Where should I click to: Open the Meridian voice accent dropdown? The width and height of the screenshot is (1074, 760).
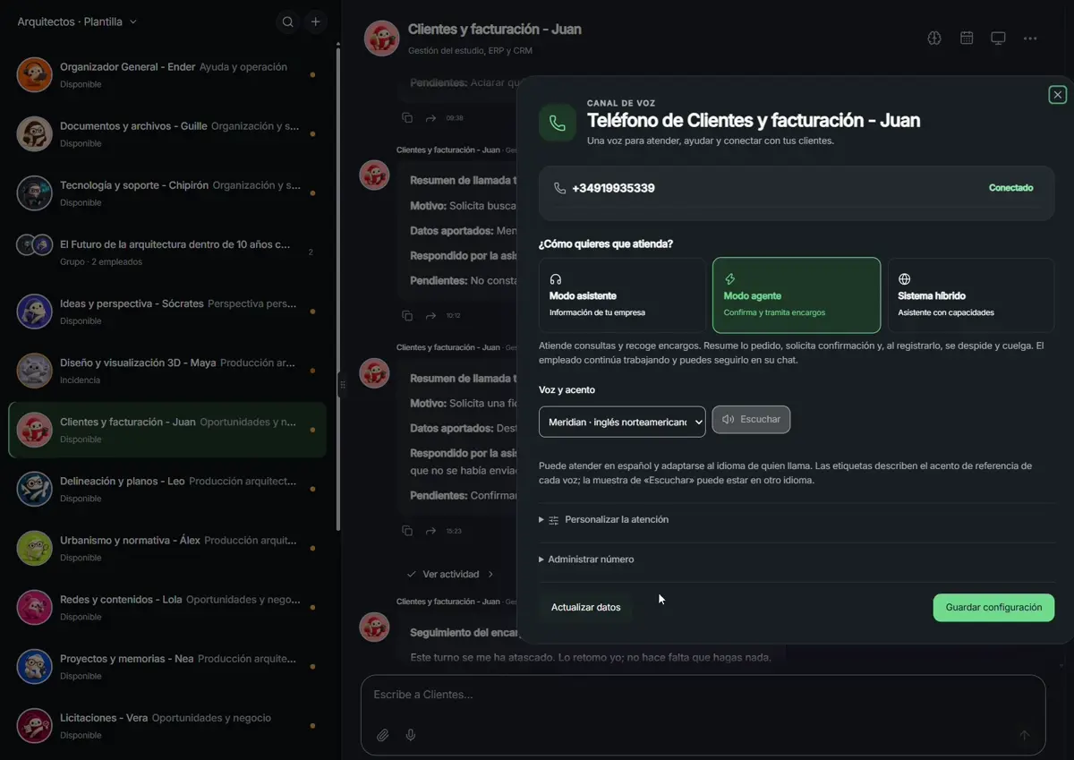[622, 422]
